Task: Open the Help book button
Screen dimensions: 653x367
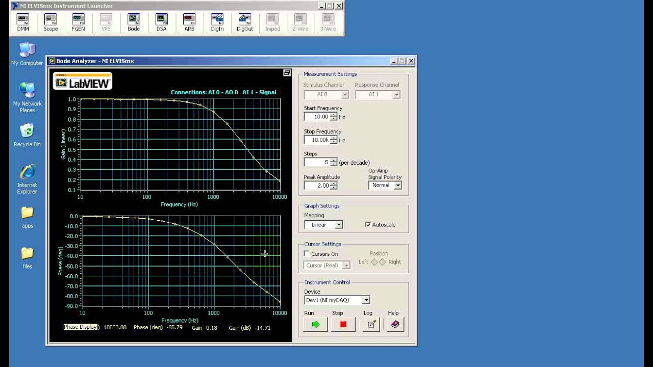Action: coord(395,324)
